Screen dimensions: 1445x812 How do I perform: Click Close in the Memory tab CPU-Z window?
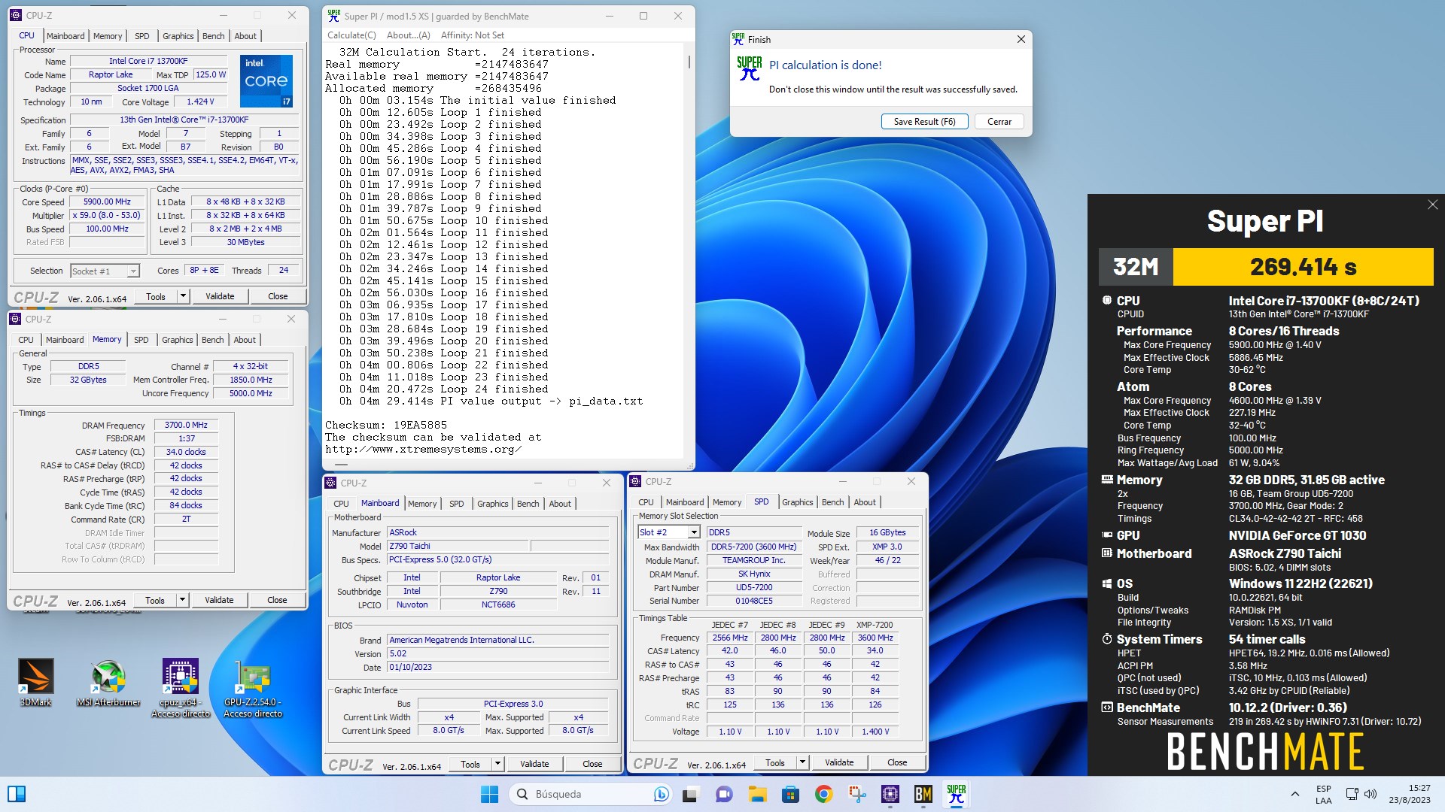tap(277, 600)
